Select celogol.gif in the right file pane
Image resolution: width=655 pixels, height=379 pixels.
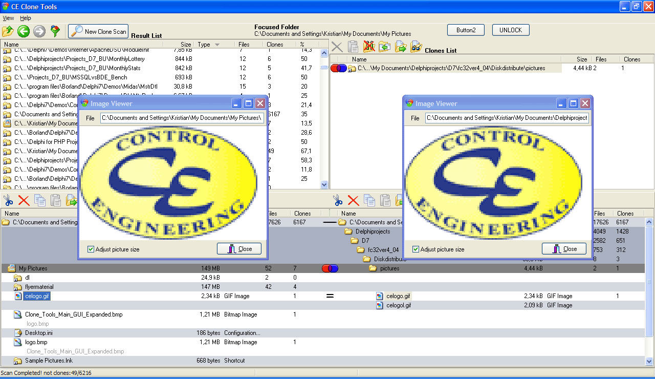[399, 305]
